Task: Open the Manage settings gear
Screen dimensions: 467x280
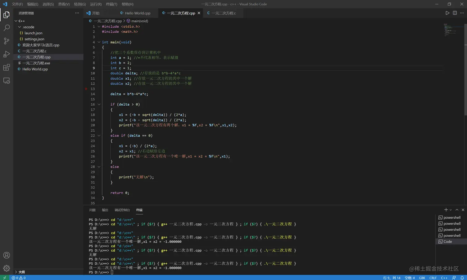Action: point(6,268)
